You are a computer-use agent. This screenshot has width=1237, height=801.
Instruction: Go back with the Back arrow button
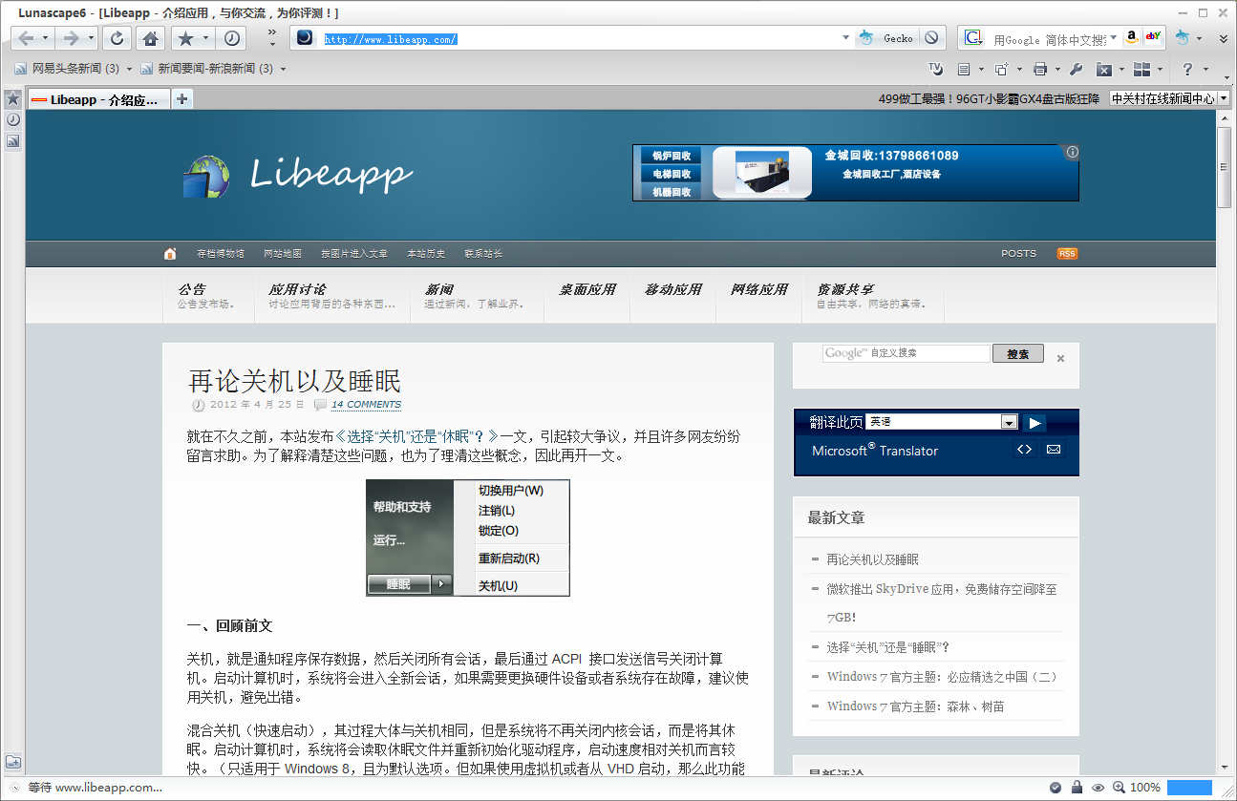point(26,38)
